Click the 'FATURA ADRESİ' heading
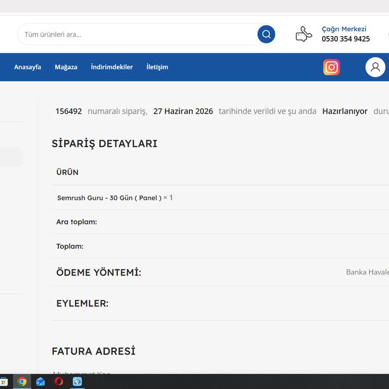Image resolution: width=389 pixels, height=389 pixels. pyautogui.click(x=94, y=351)
